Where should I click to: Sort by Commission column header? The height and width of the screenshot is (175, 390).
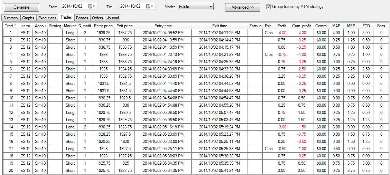pyautogui.click(x=321, y=26)
